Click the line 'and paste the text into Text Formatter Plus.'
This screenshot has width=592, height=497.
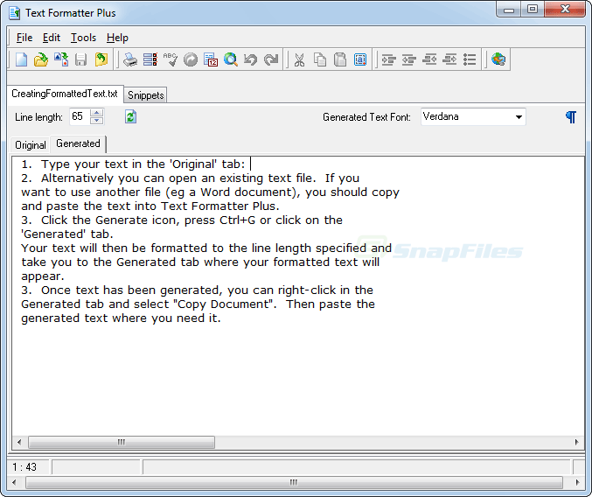coord(150,206)
